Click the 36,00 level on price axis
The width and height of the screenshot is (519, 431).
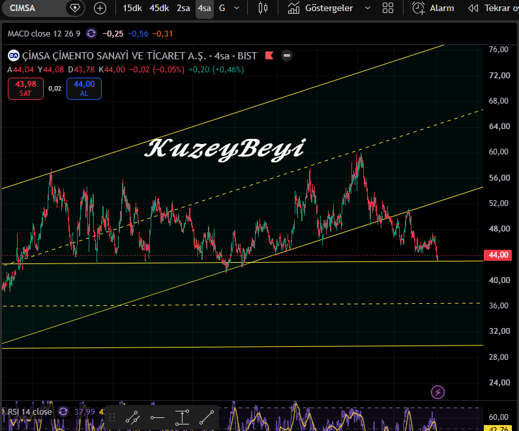499,306
